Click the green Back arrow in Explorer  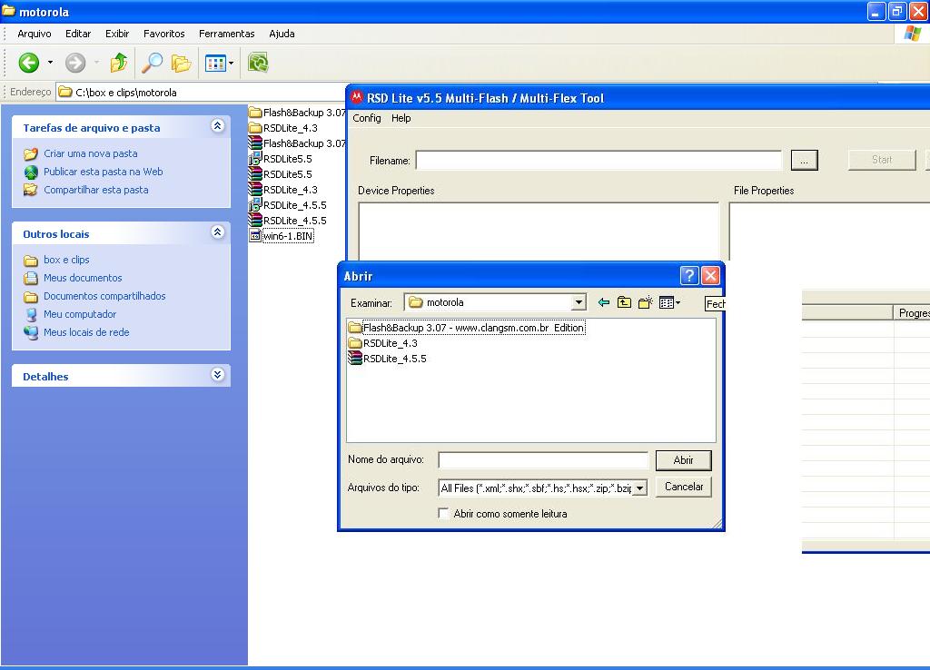coord(28,63)
